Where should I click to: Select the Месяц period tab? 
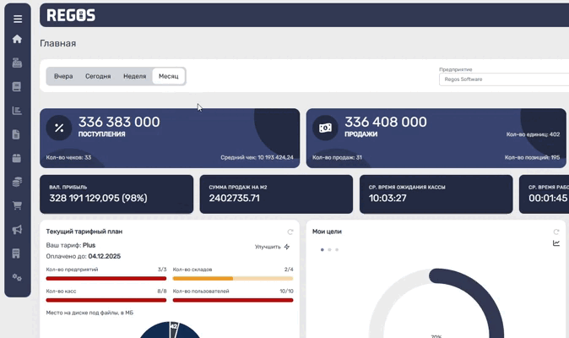point(169,76)
